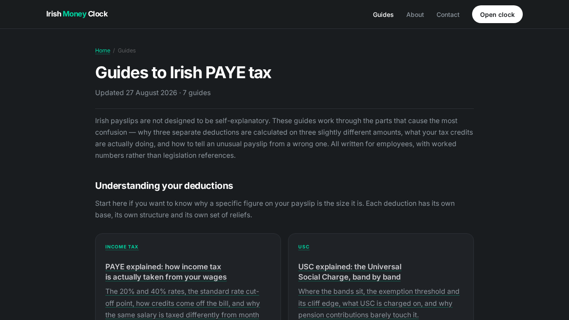Click the Guides breadcrumb text

point(127,51)
